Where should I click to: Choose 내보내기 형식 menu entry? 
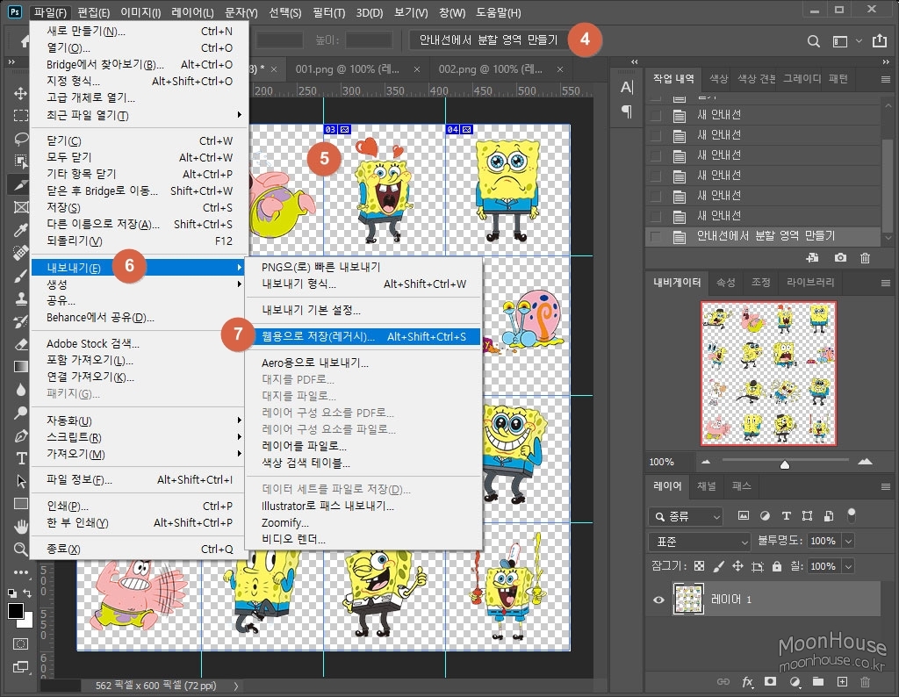[x=364, y=284]
